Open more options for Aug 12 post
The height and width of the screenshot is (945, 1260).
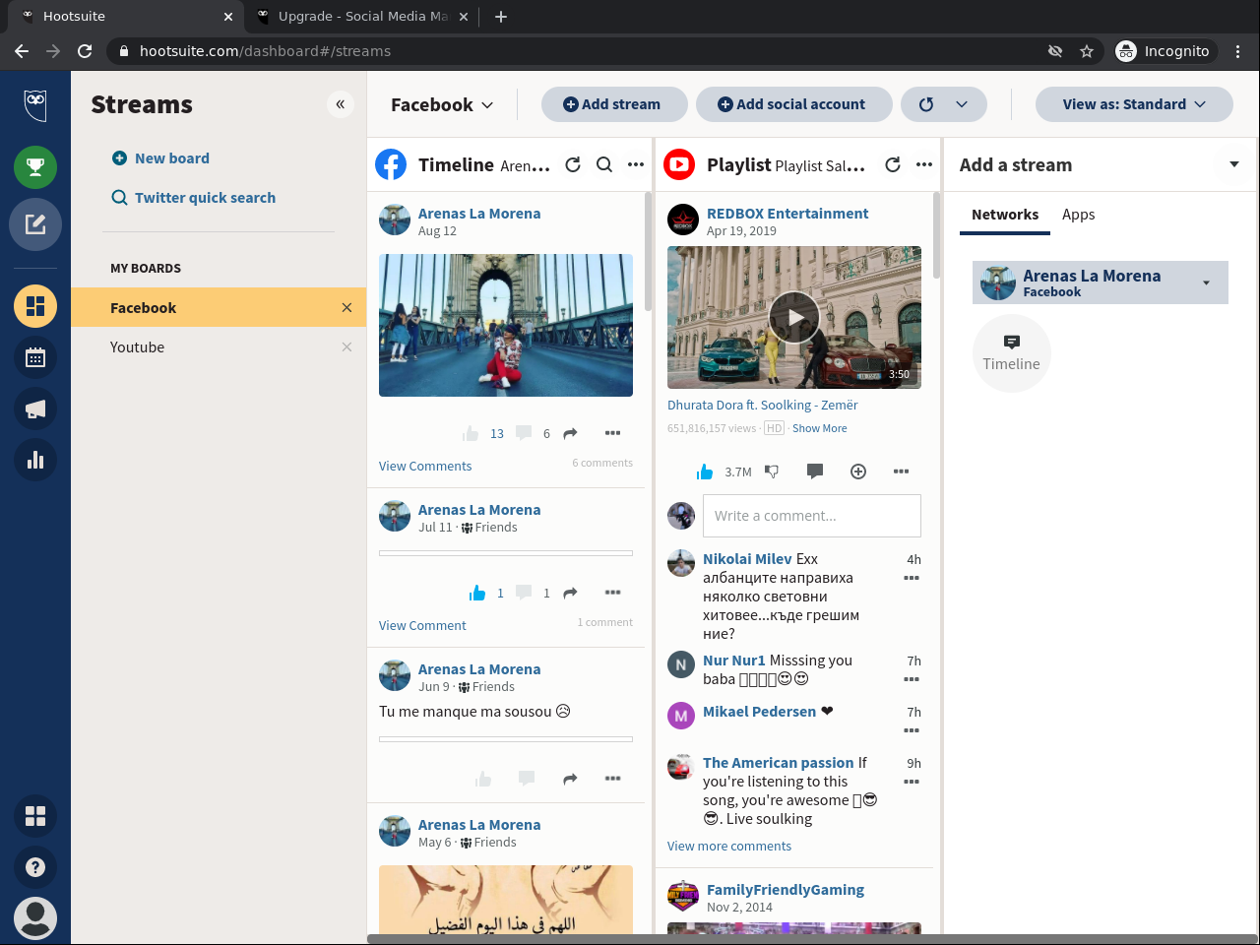coord(613,433)
